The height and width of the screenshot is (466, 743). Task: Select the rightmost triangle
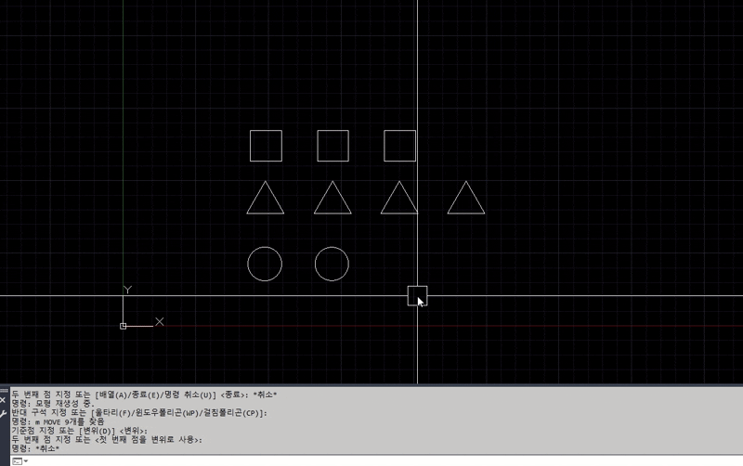click(466, 198)
